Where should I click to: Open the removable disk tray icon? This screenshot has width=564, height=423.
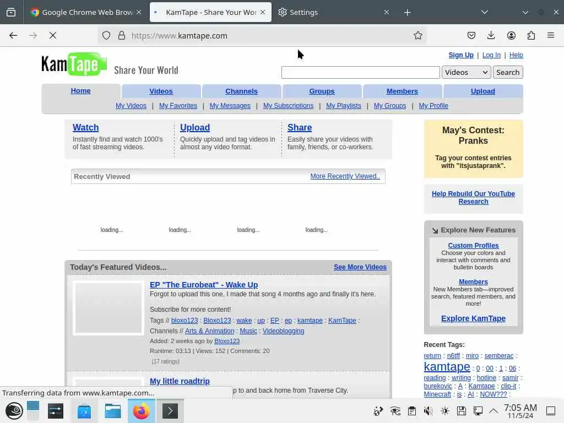click(x=462, y=411)
